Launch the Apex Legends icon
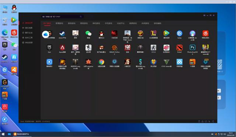Image resolution: width=236 pixels, height=137 pixels. coord(62,48)
